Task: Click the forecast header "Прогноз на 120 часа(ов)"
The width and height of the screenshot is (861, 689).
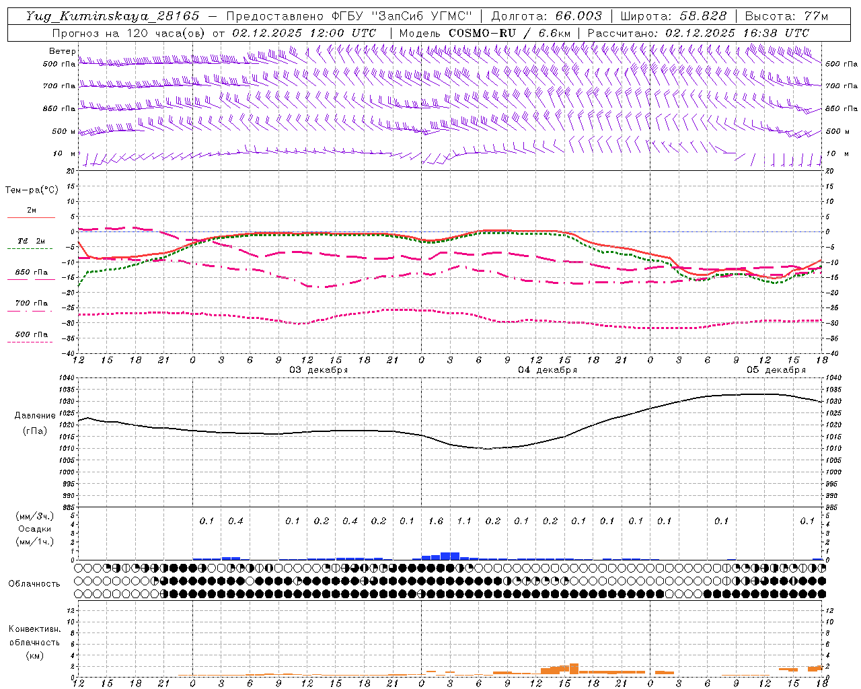Action: click(x=130, y=33)
